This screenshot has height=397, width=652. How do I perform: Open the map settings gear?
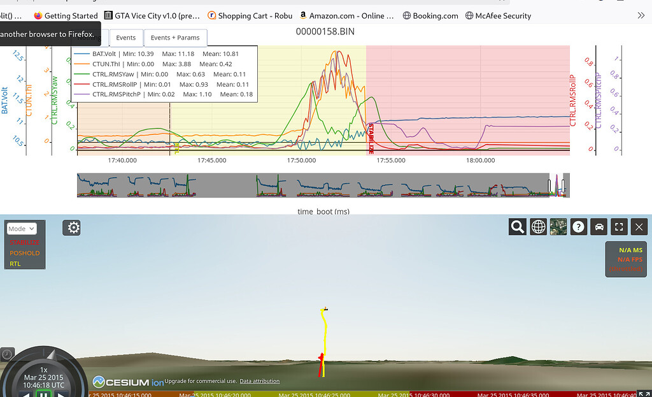coord(71,227)
